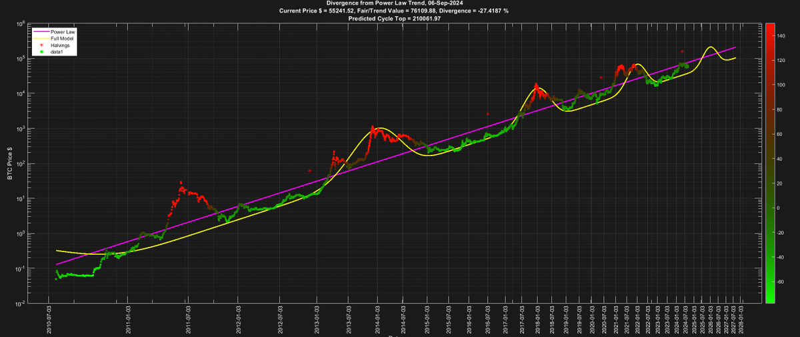Click x-axis date label 2011-07-03
This screenshot has width=800, height=337.
(x=189, y=319)
